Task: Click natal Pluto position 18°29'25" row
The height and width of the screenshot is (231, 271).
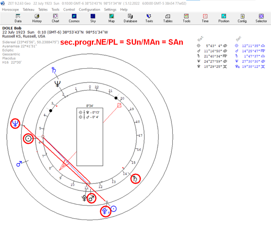Action: click(212, 67)
